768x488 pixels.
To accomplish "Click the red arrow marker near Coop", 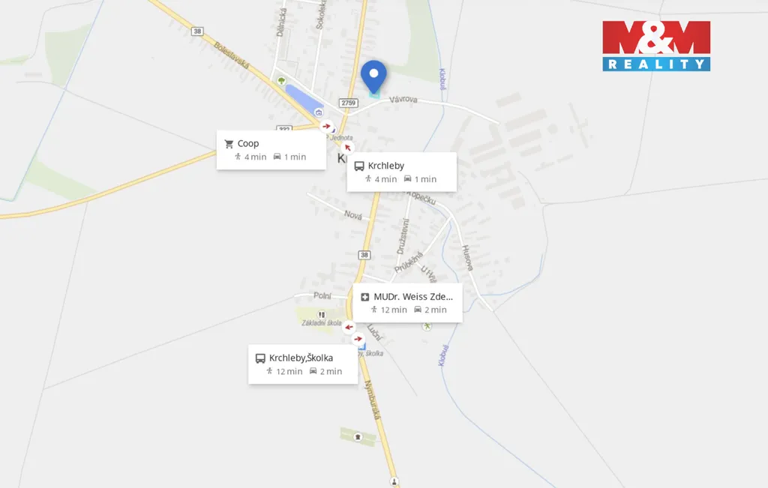I will pyautogui.click(x=326, y=126).
